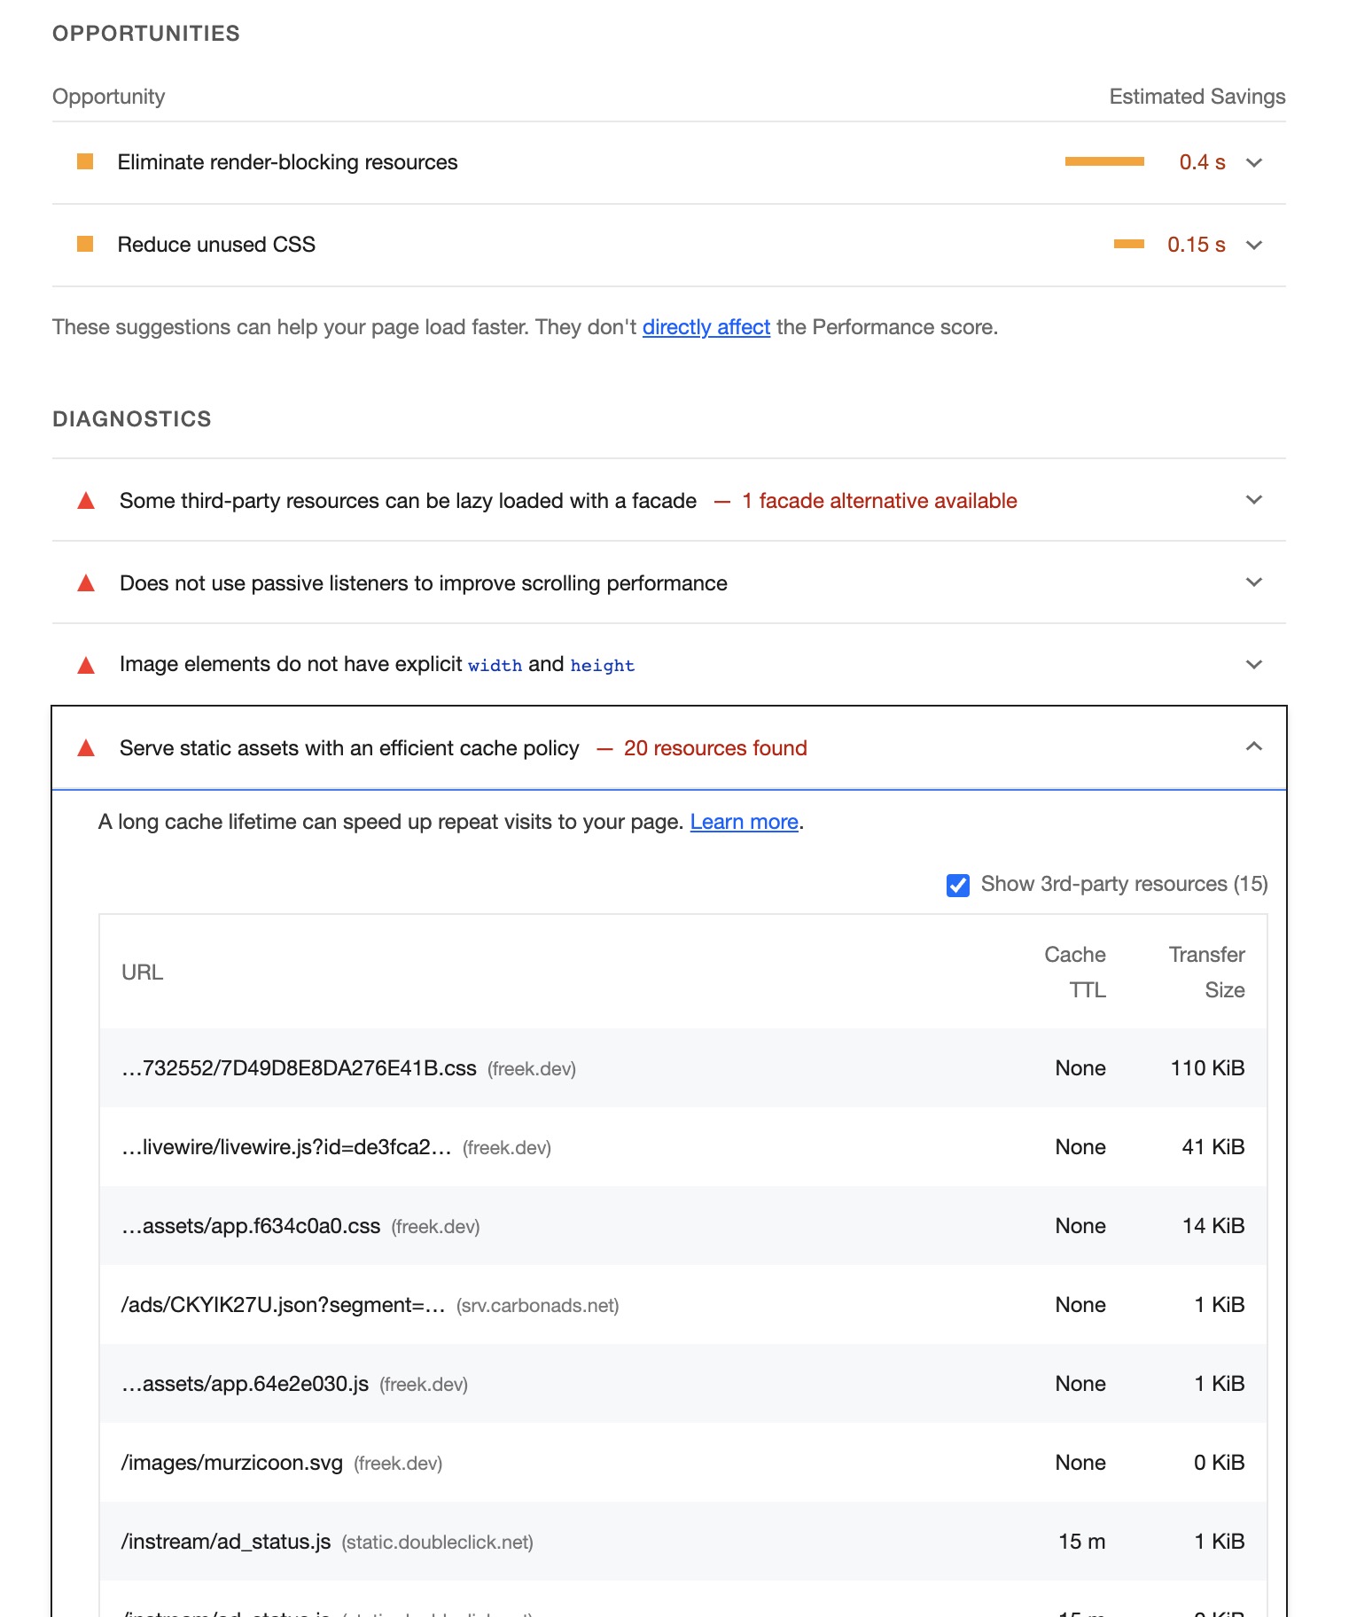Viewport: 1349px width, 1617px height.
Task: Click the Estimated Savings column label
Action: [x=1197, y=97]
